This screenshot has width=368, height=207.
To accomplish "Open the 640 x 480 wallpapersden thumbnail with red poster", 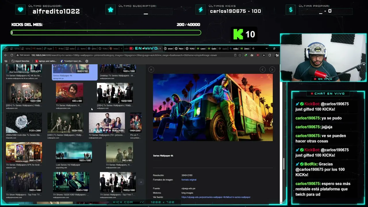I will coord(69,93).
